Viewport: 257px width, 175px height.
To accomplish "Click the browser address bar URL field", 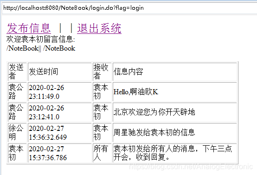I will (129, 8).
